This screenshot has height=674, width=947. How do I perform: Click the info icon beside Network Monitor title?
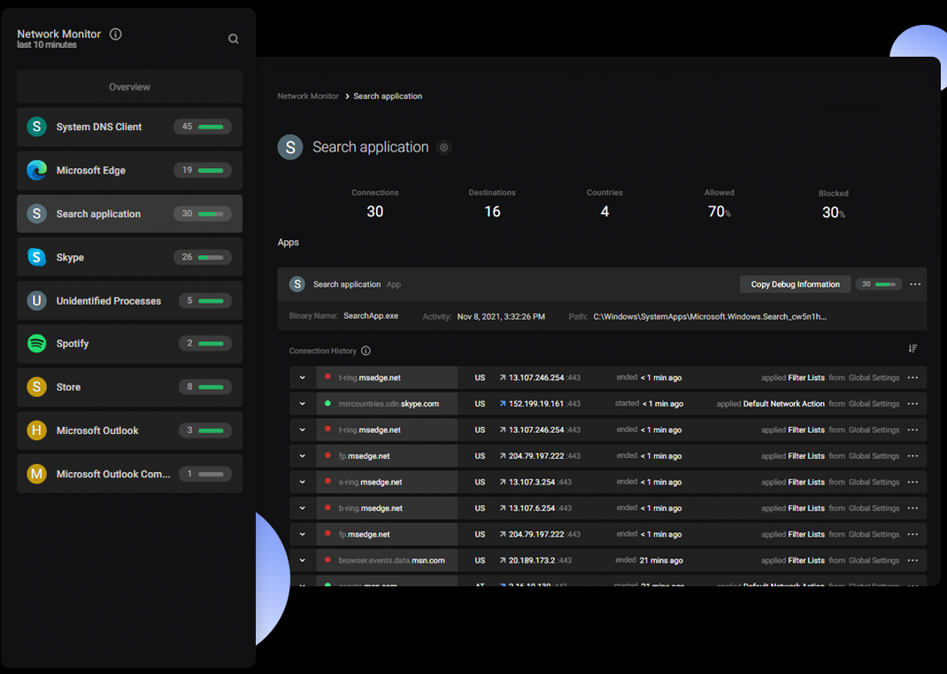(115, 34)
